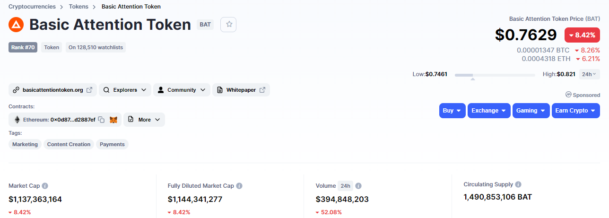Expand More contracts dropdown

click(144, 120)
